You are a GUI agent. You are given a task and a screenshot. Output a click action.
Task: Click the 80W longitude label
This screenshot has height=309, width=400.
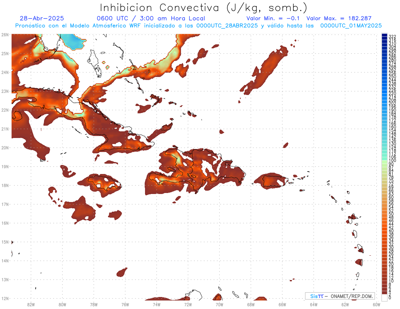[x=62, y=304]
